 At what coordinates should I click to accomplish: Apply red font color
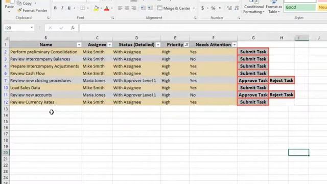click(107, 8)
